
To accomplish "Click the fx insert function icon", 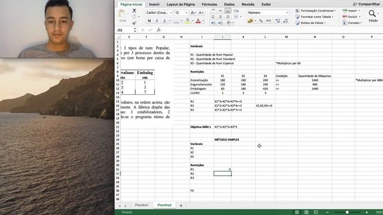I will pyautogui.click(x=159, y=30).
